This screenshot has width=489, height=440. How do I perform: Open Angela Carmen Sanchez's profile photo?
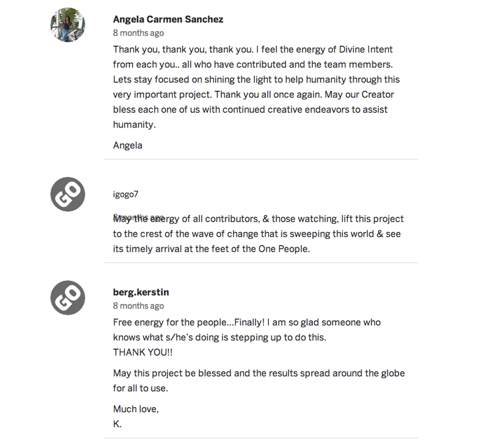[68, 24]
